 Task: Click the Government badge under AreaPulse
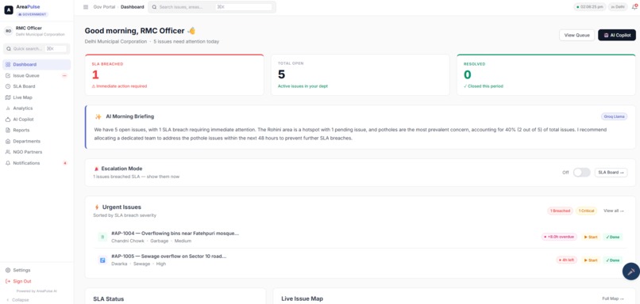coord(33,14)
